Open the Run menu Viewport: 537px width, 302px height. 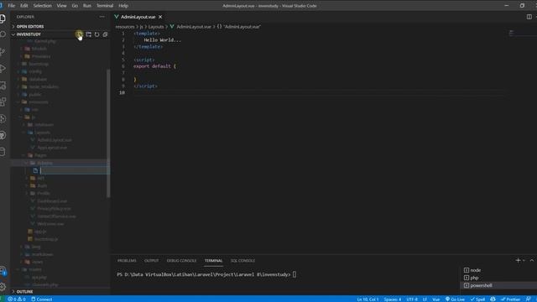click(87, 6)
